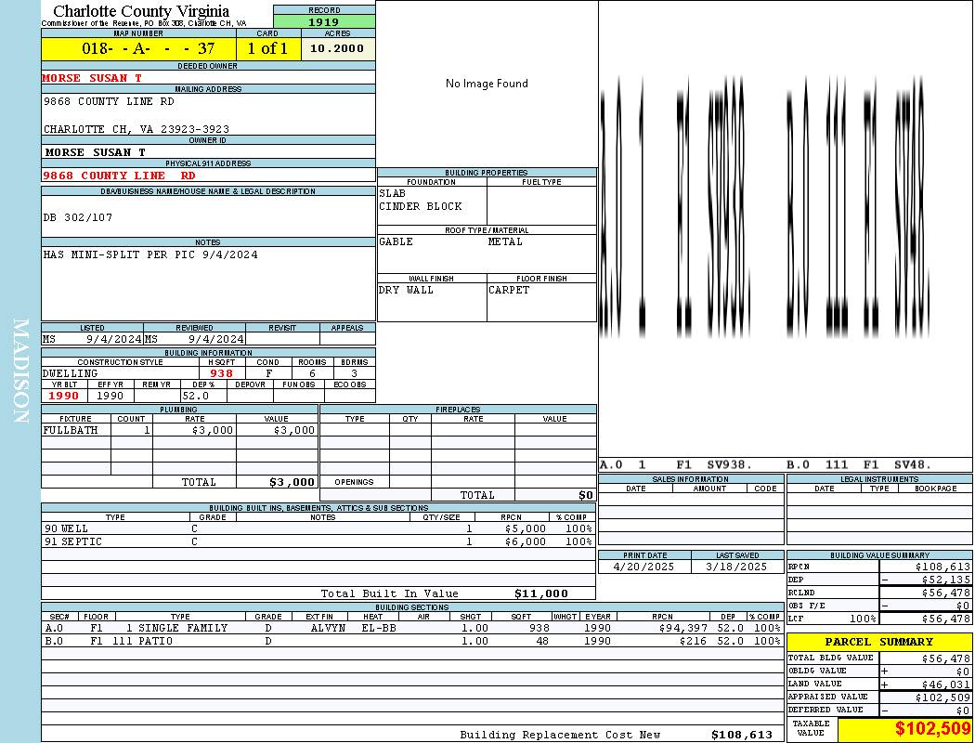Click legal description DB 302/107

click(78, 217)
